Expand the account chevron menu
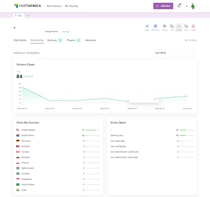 187,6
